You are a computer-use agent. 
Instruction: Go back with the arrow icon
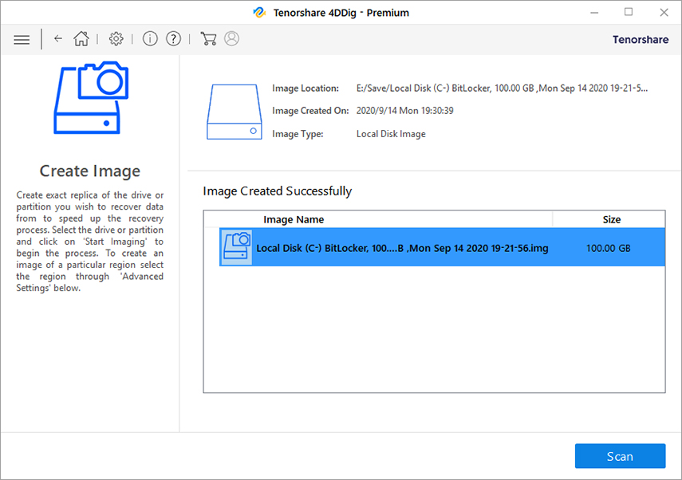click(x=58, y=39)
